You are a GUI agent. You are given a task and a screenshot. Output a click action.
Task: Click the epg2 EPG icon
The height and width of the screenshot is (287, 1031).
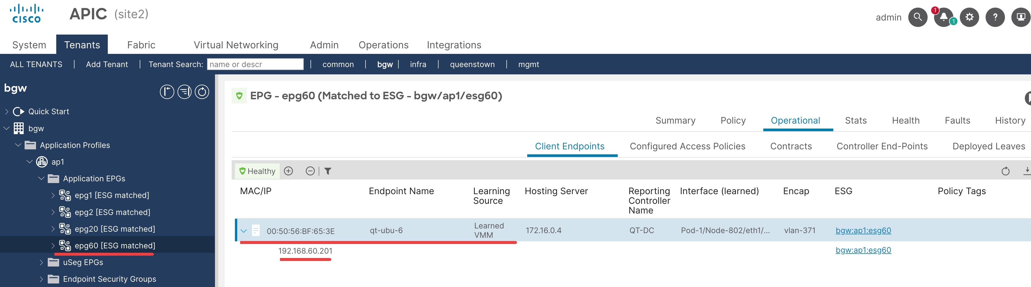(65, 212)
